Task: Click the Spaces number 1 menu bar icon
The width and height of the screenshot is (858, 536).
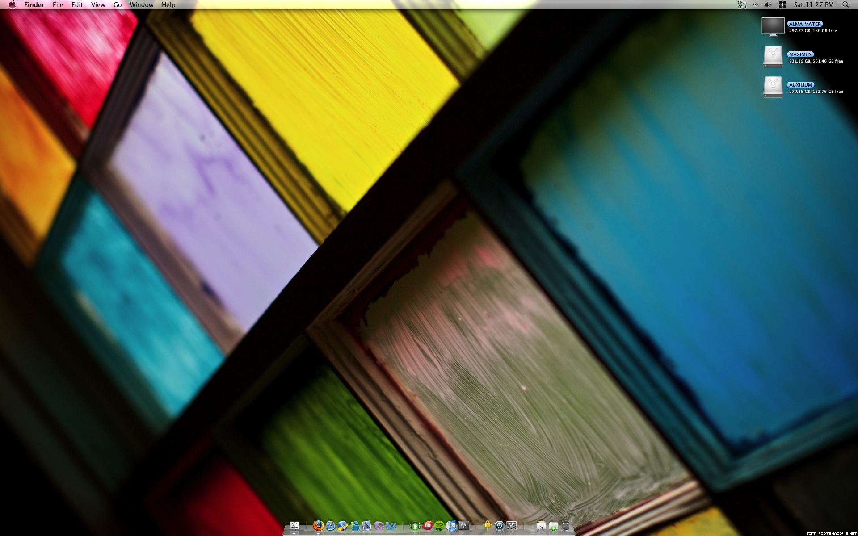Action: click(x=782, y=5)
